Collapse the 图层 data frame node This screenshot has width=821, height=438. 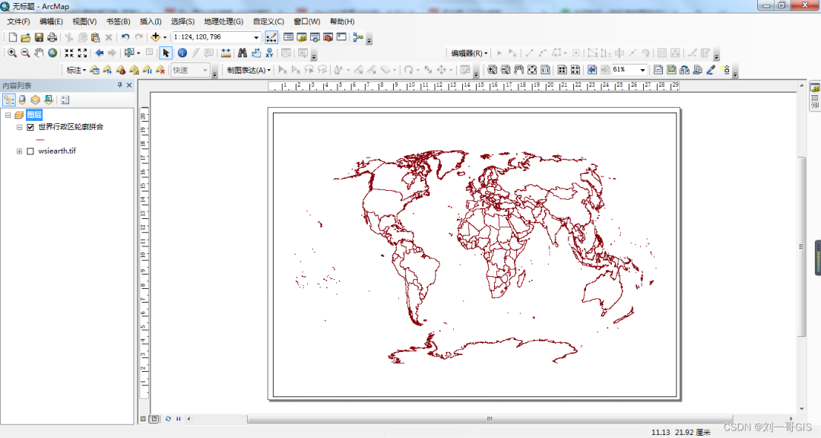[8, 115]
